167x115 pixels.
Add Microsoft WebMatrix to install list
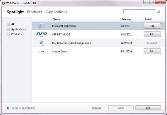[152, 26]
